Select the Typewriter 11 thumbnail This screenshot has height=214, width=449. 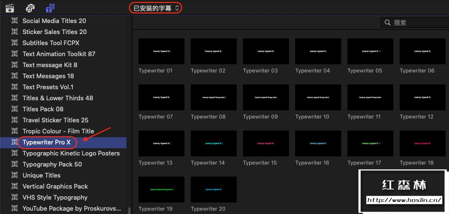(x=370, y=97)
